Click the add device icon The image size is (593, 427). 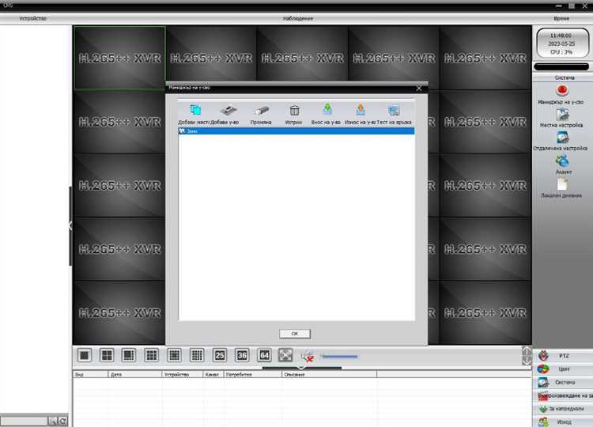point(229,110)
